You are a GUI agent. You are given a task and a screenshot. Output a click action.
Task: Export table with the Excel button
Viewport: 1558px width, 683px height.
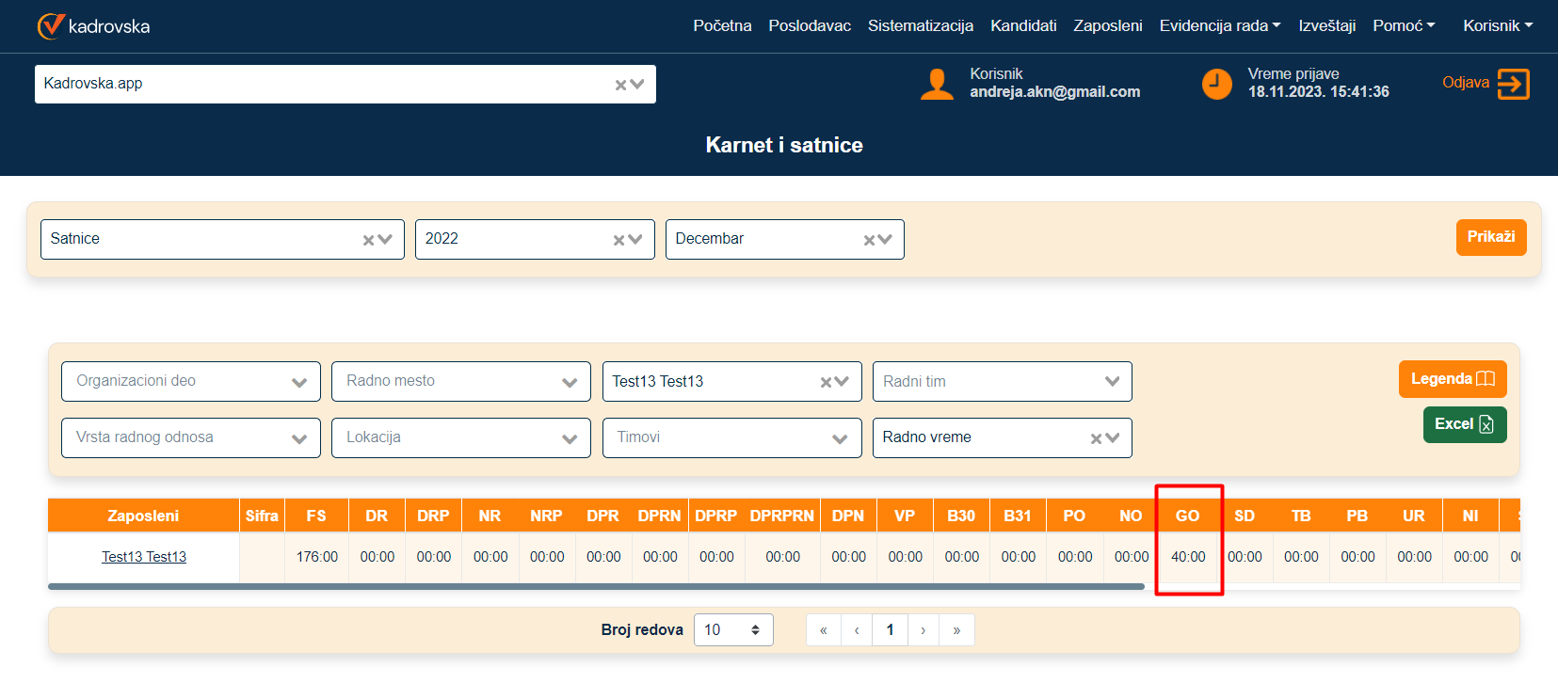1464,424
